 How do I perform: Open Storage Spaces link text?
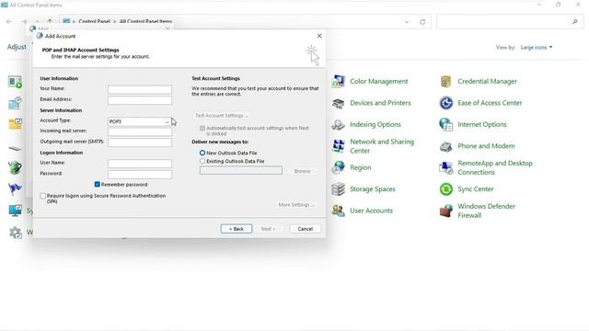(x=372, y=189)
